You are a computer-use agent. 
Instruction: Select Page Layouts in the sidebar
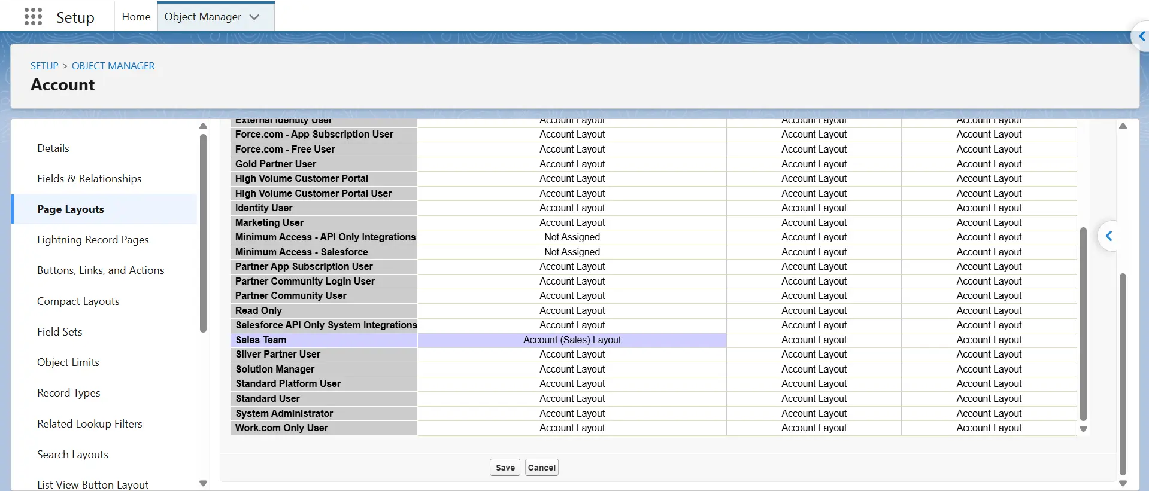(x=71, y=209)
